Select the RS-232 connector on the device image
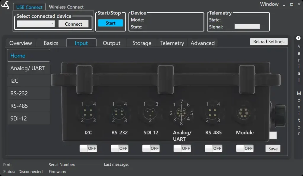Screen dimensions: 303x176 (x=119, y=113)
